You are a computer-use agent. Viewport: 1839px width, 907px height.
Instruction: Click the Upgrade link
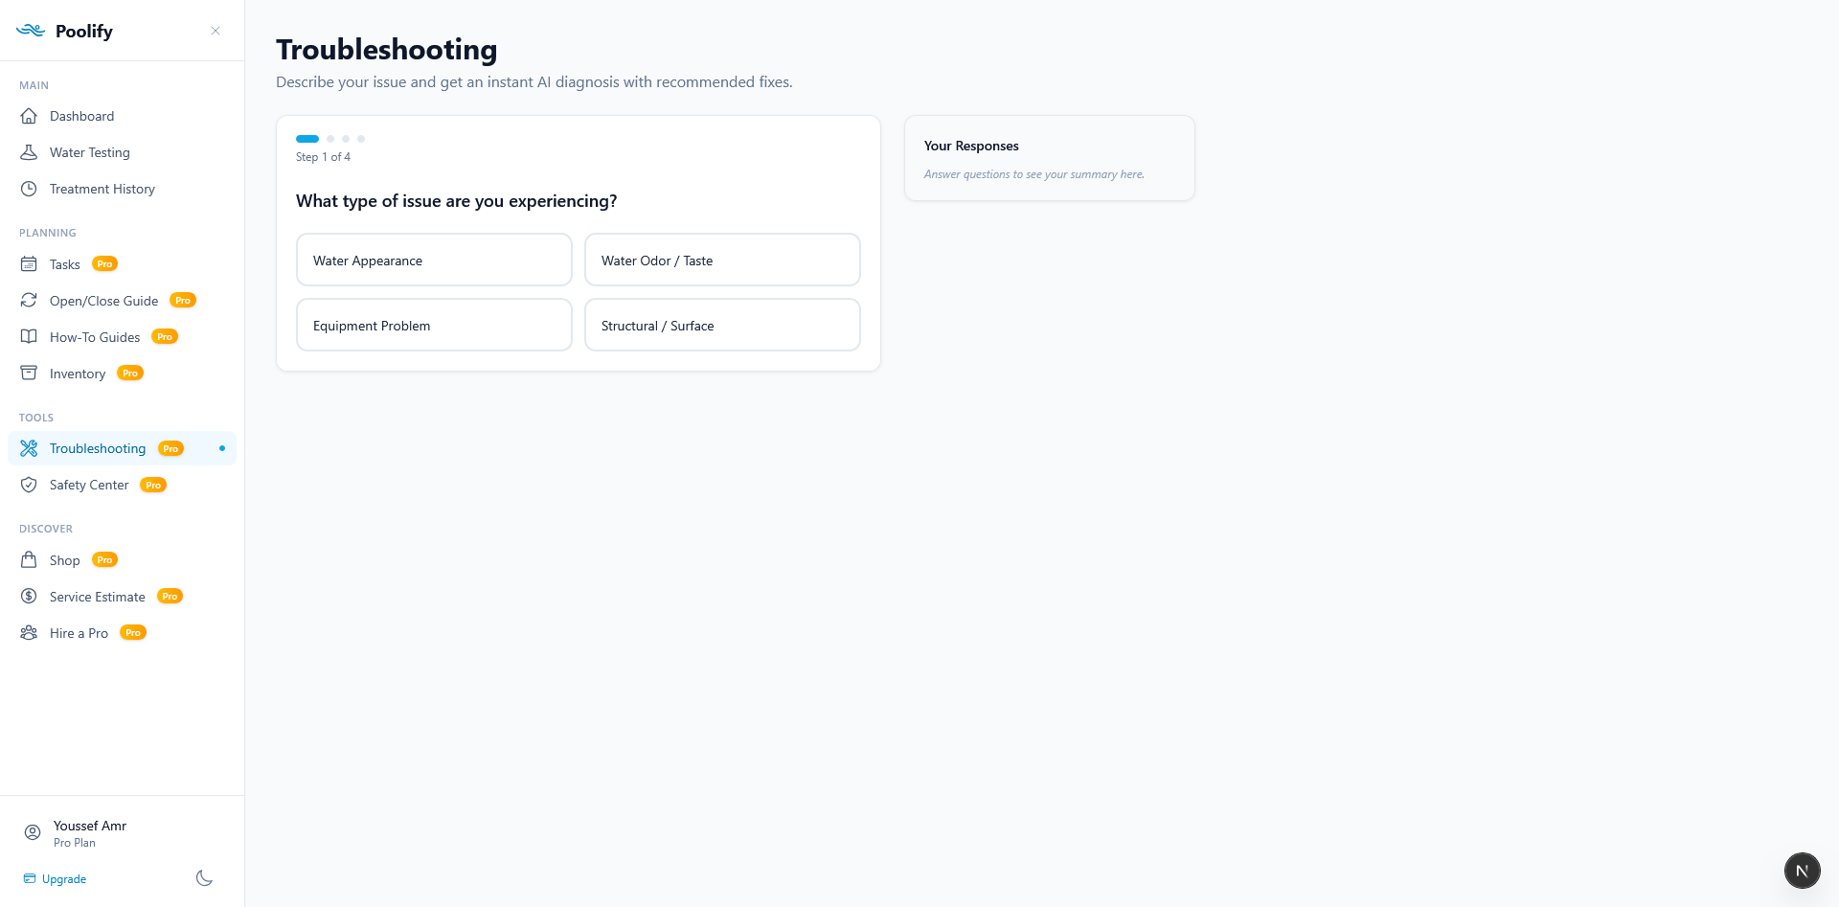(63, 878)
